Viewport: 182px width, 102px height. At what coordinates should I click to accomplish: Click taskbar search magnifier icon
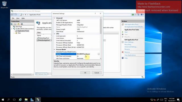[x=9, y=99]
